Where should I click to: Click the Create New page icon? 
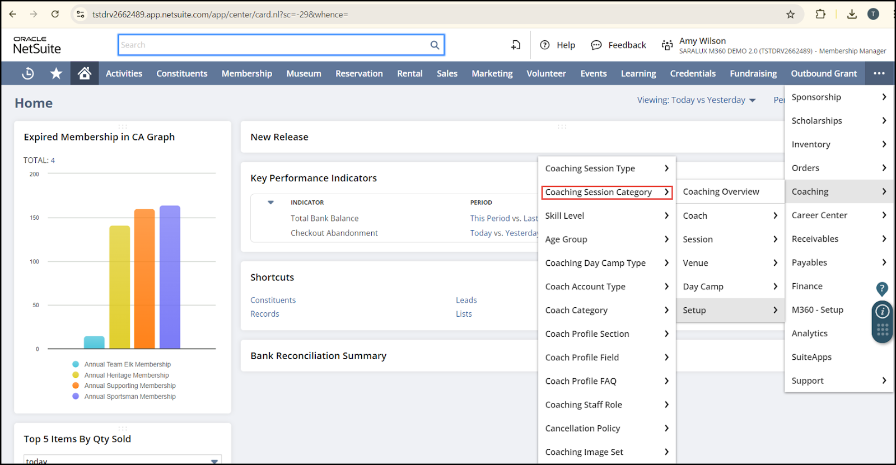516,45
